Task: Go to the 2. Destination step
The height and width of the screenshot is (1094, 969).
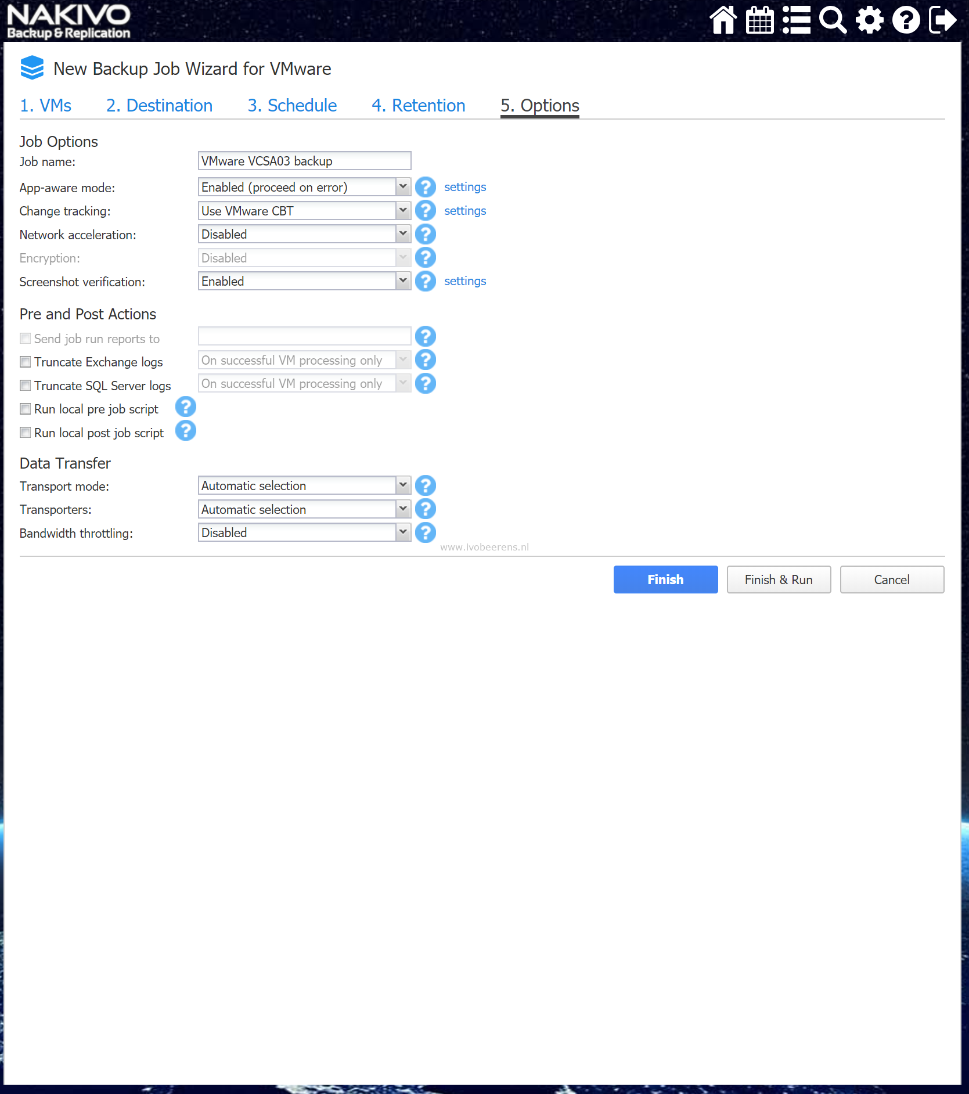Action: (159, 106)
